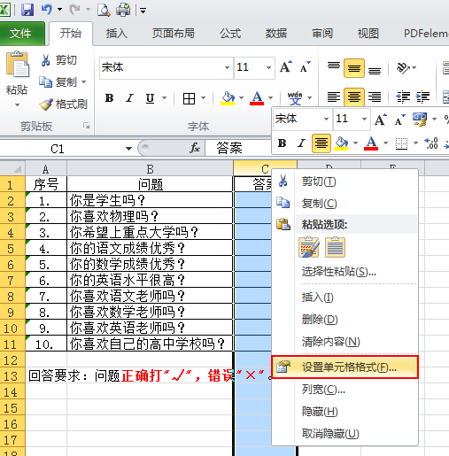Choose paste-all option icon in context menu
The image size is (449, 456).
(x=309, y=247)
